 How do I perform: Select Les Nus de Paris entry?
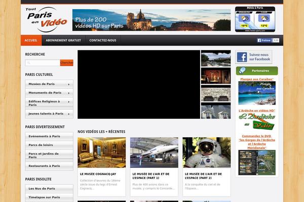point(49,188)
